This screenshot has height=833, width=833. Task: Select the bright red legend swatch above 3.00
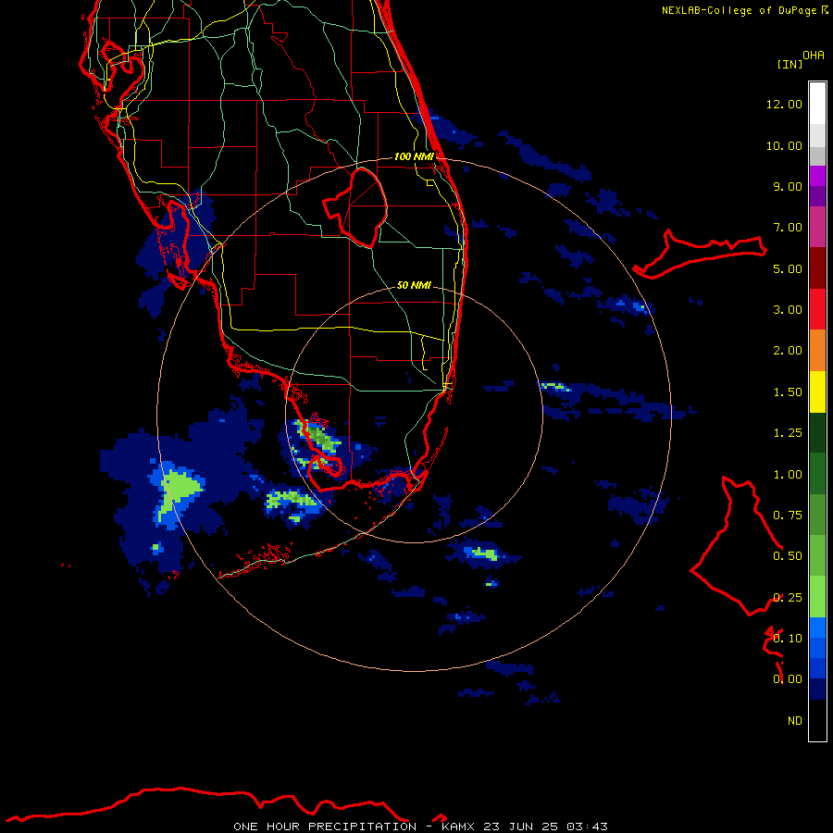pyautogui.click(x=817, y=309)
